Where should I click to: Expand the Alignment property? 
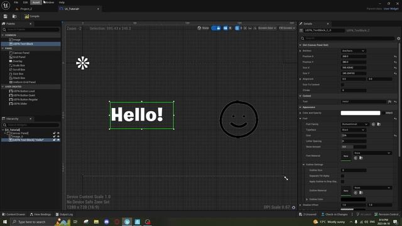coord(300,79)
